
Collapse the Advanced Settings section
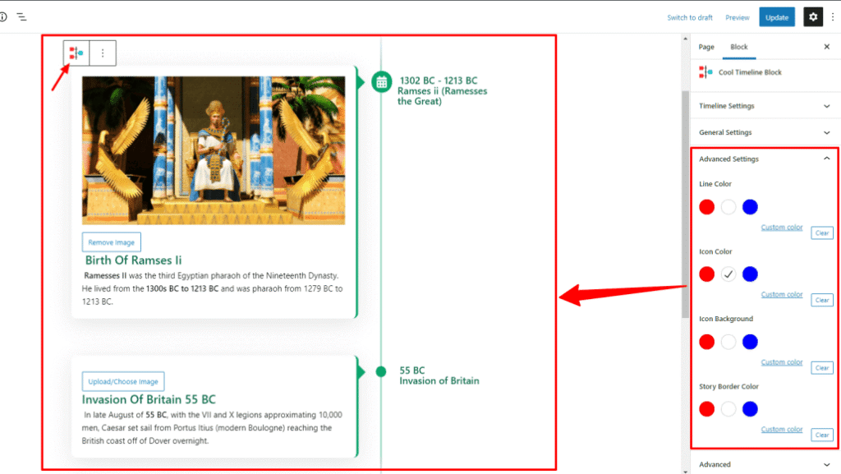(764, 159)
